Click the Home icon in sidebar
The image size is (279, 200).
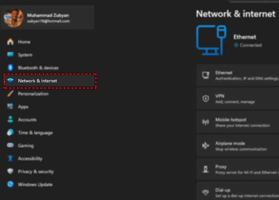click(10, 42)
